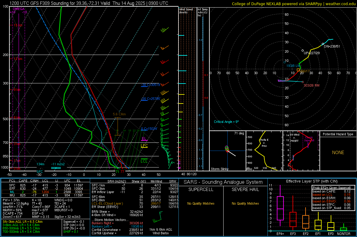
Task: Click the 'SHIP = 0.1' value
Action: tap(70, 232)
